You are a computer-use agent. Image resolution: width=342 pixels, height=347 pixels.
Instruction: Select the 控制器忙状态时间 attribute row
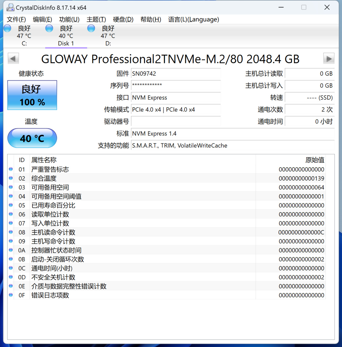pos(166,250)
